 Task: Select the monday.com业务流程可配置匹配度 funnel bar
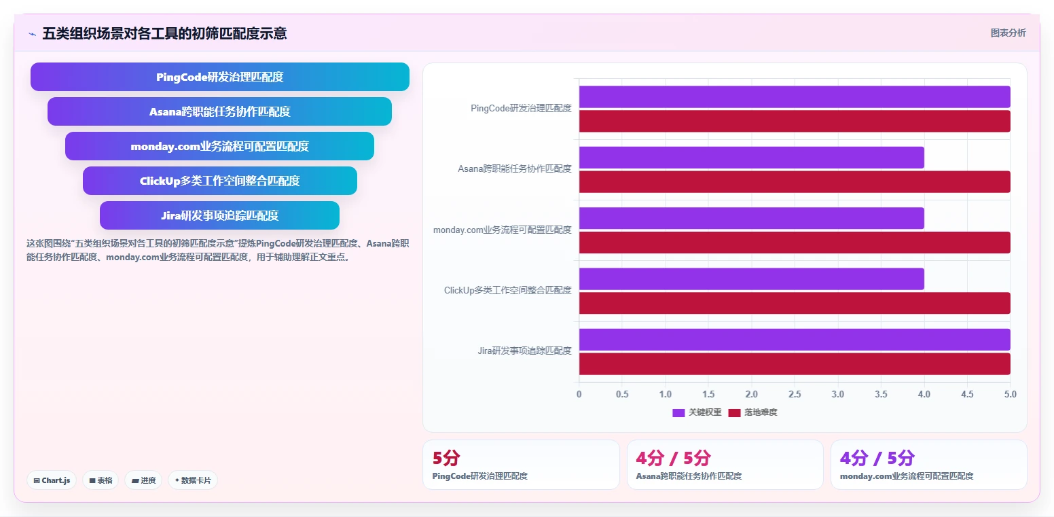click(x=220, y=146)
